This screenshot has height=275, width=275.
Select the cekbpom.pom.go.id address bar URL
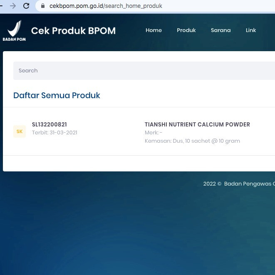[106, 6]
